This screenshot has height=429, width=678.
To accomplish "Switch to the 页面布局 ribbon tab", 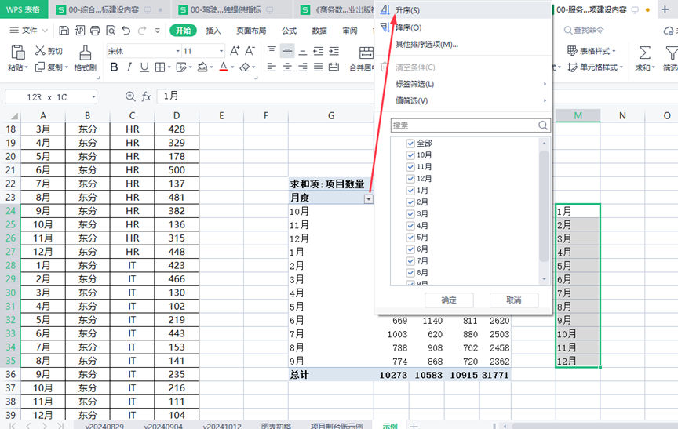I will click(251, 31).
